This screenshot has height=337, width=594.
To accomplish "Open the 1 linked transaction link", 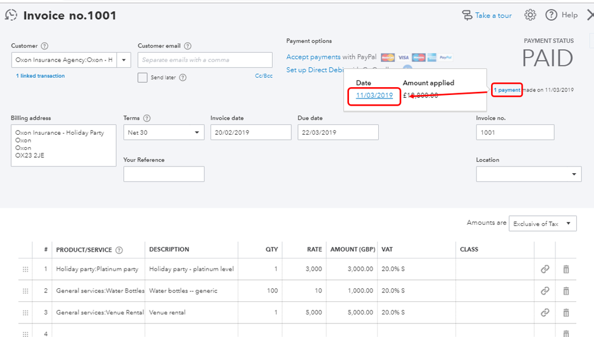I will 40,76.
